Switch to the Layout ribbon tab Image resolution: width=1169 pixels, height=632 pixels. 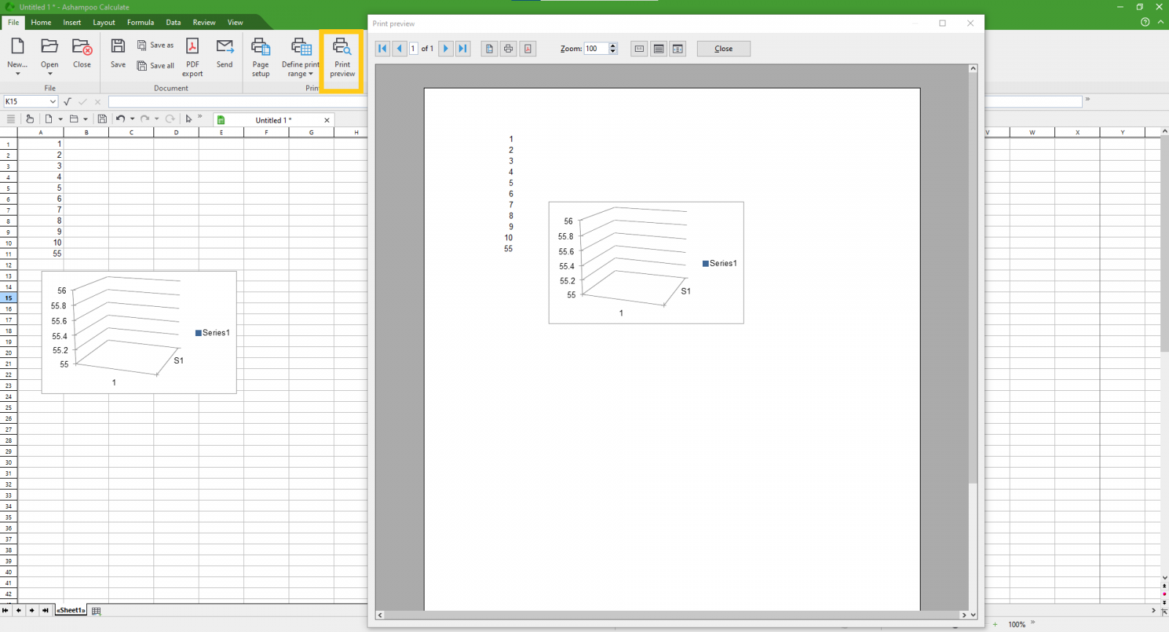tap(104, 23)
